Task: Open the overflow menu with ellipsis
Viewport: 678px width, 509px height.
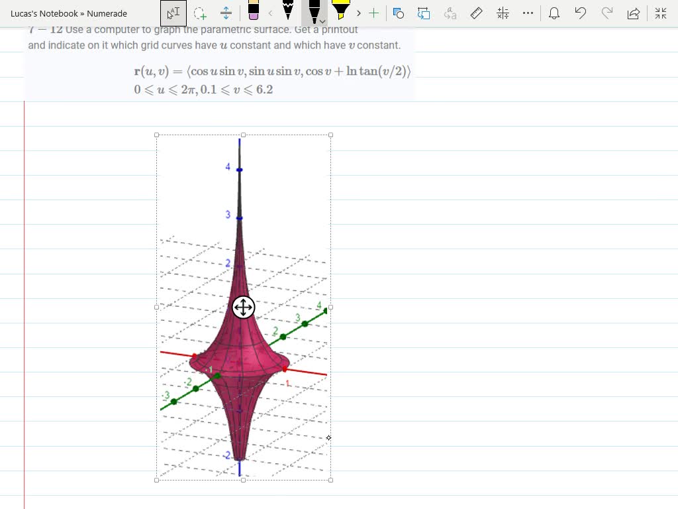Action: 528,13
